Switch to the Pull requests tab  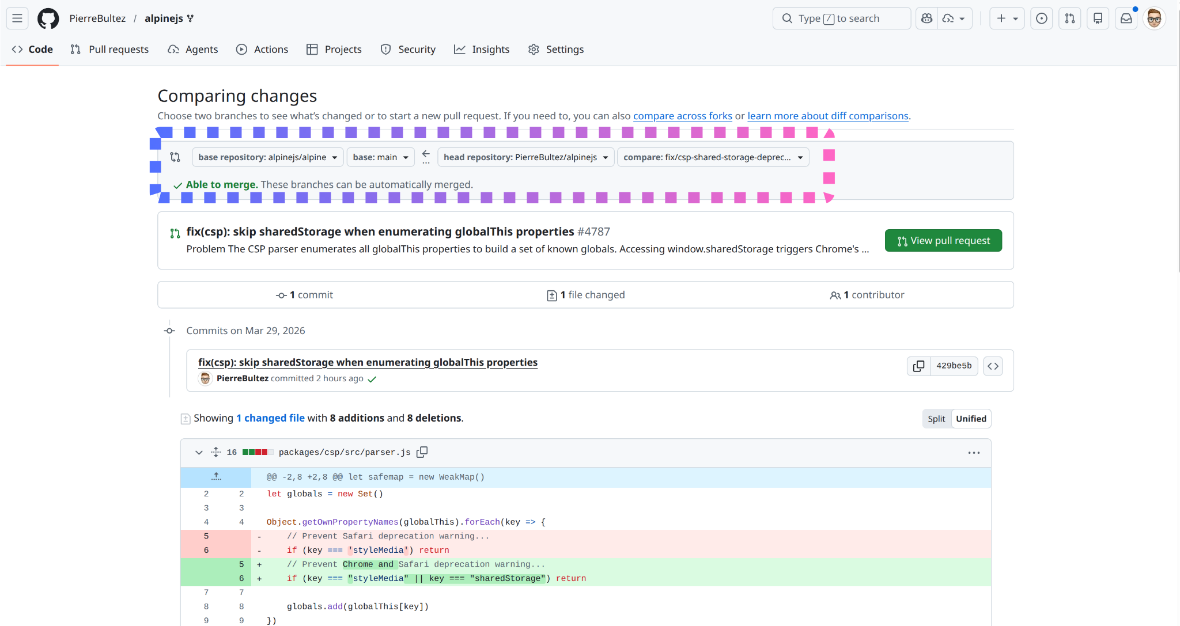point(109,50)
